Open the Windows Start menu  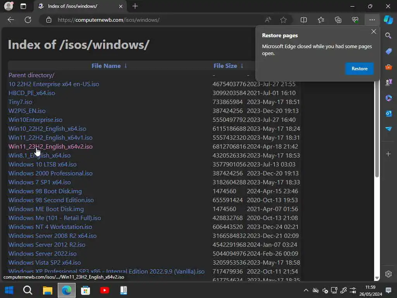(x=9, y=290)
